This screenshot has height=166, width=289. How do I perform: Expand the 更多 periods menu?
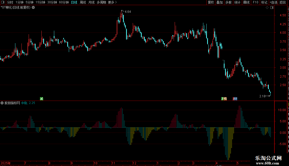click(113, 2)
